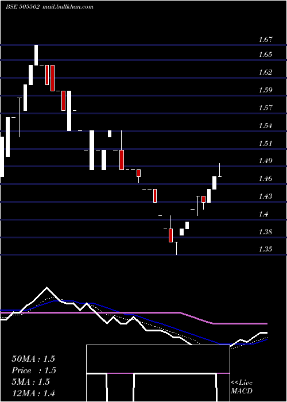The width and height of the screenshot is (287, 402).
Task: Click the 1.57 price axis label
Action: 265,108
